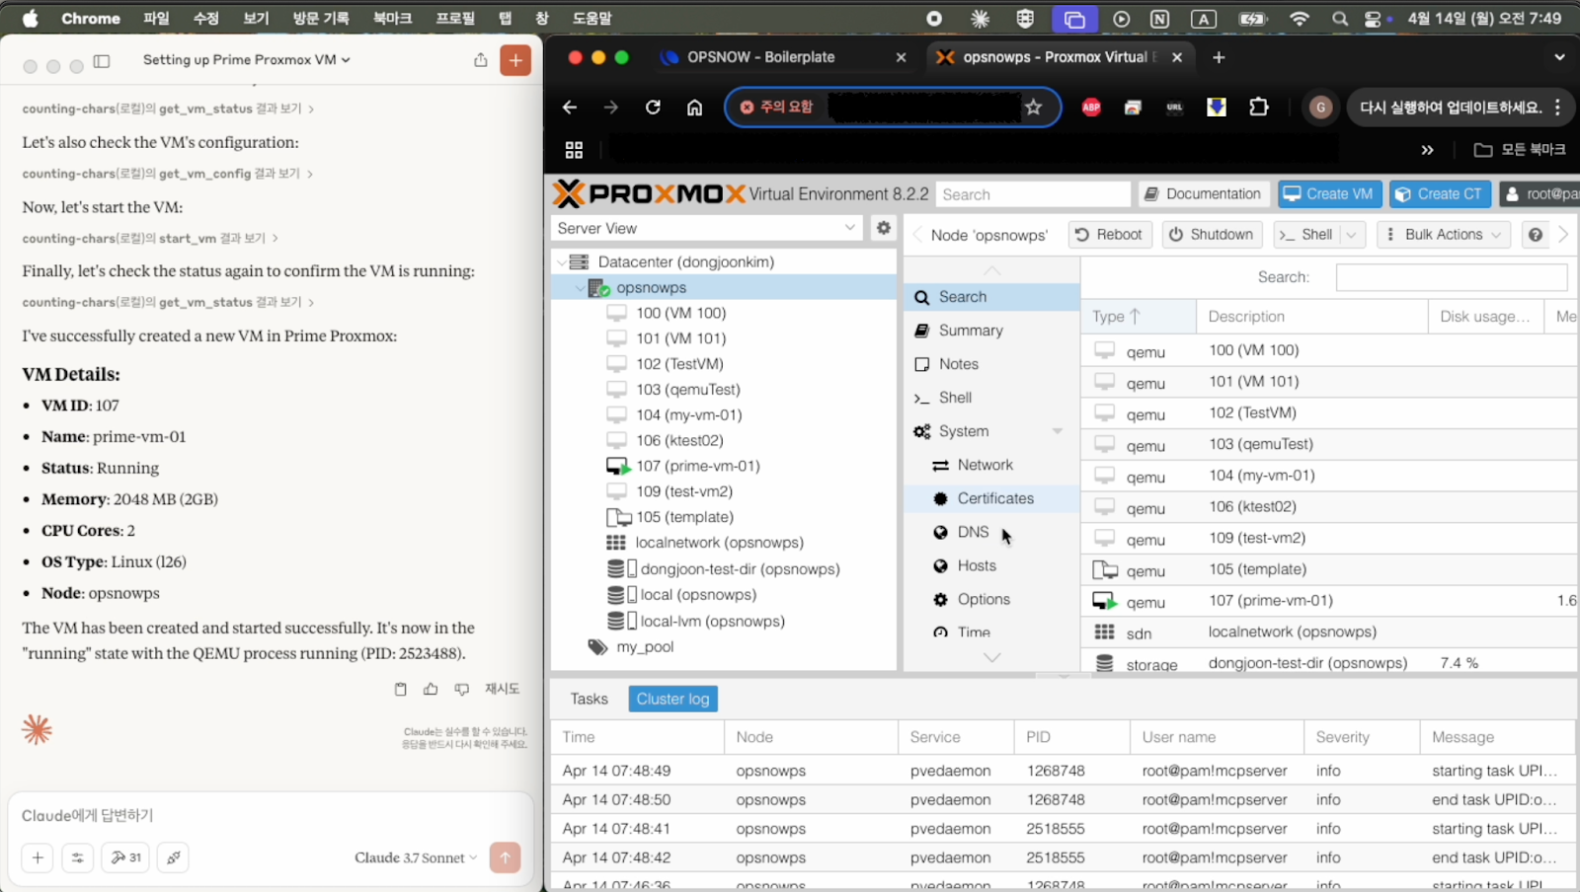Click the Create VM button
1580x892 pixels.
[1329, 194]
